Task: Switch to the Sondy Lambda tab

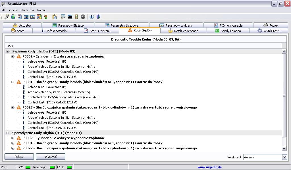Action: (228, 31)
